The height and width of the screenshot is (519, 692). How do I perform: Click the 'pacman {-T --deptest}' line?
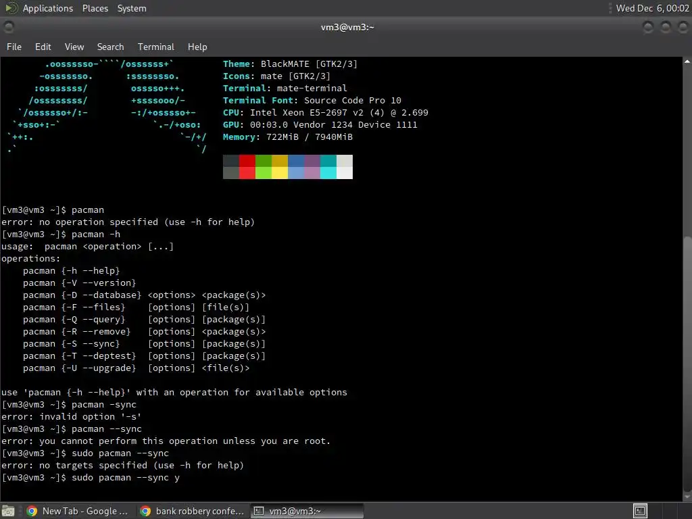click(x=145, y=355)
